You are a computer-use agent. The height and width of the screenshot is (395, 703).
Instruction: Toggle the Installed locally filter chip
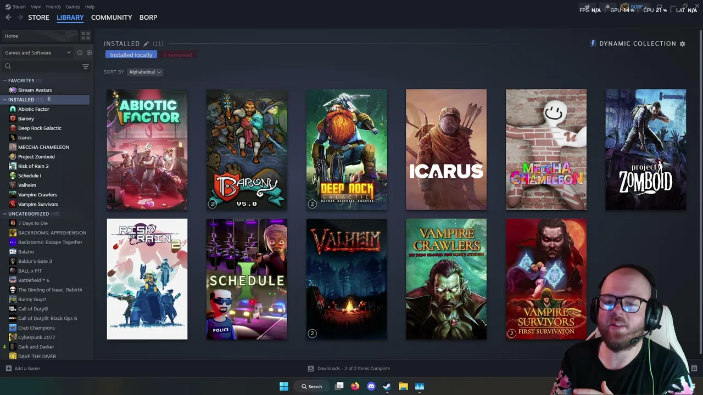[131, 55]
